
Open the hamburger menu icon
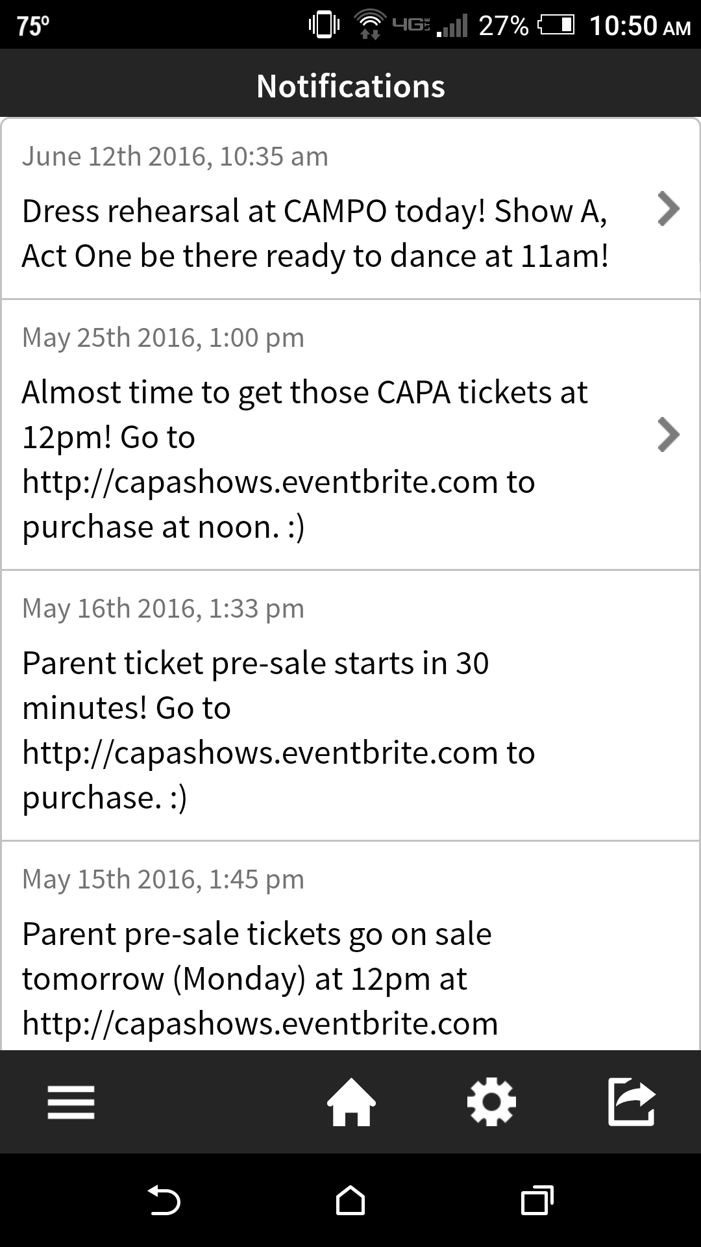[x=71, y=1102]
